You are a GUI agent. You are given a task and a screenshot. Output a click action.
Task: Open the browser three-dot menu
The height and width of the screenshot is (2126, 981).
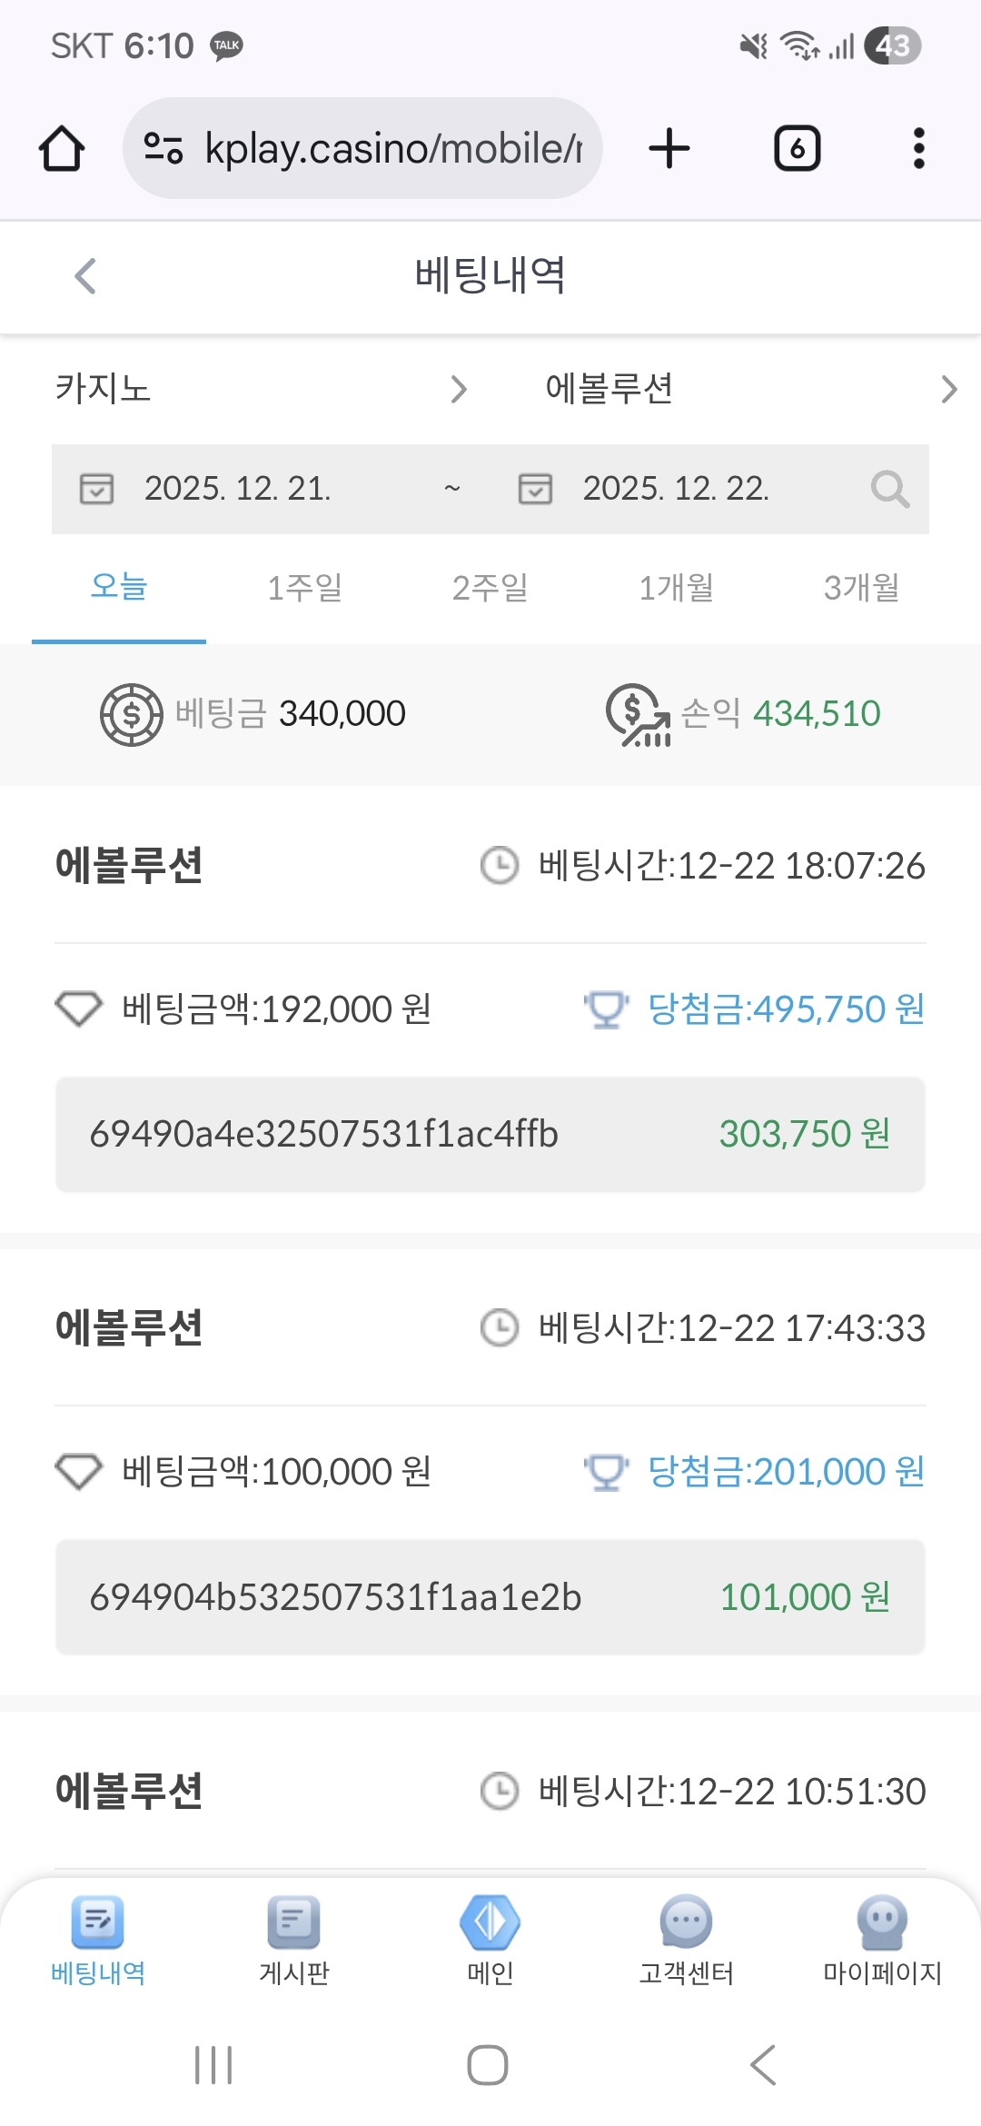pyautogui.click(x=918, y=149)
